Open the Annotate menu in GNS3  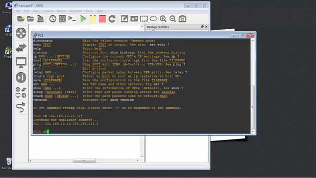pos(76,11)
